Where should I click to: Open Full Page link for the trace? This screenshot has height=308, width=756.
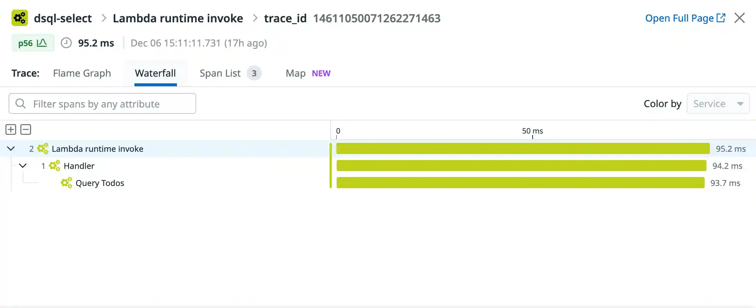(685, 18)
